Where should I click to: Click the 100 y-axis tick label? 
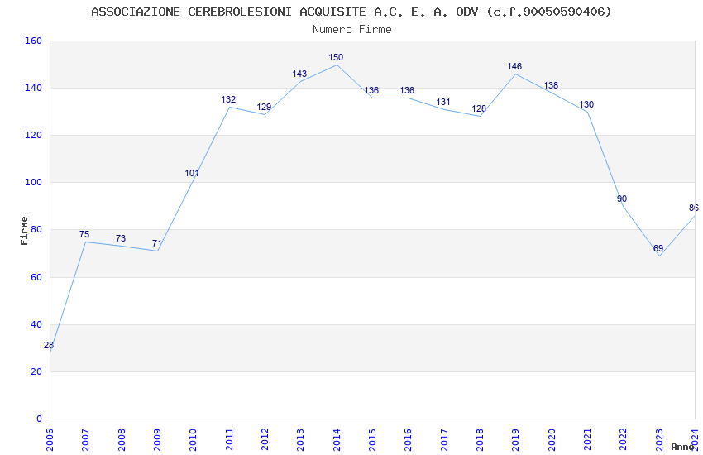pos(33,183)
